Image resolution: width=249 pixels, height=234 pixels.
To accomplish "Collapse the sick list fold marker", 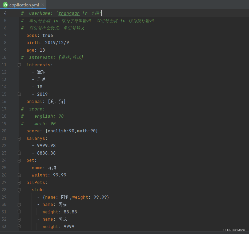I will 19,190.
